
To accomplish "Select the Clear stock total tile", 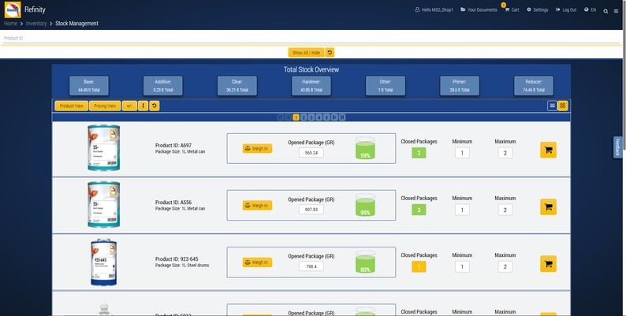I will (237, 86).
